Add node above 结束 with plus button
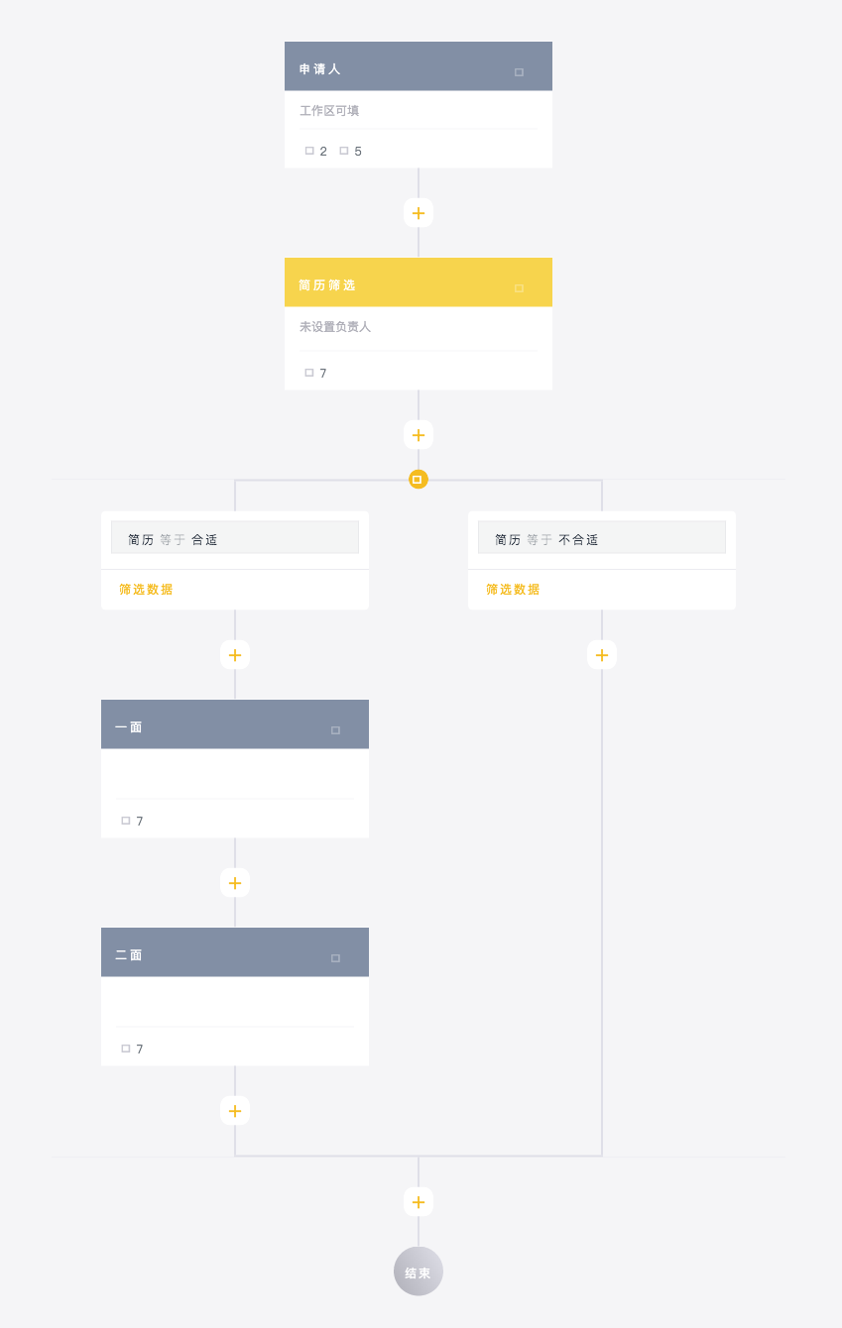 coord(419,1202)
